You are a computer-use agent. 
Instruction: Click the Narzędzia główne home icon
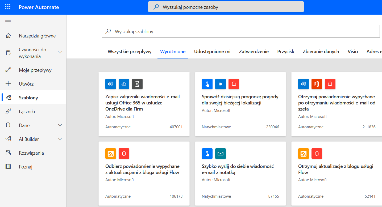tap(8, 36)
